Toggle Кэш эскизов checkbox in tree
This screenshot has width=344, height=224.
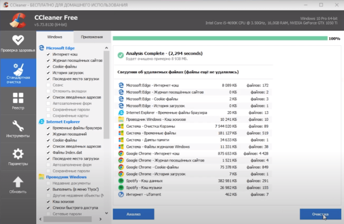(x=48, y=202)
